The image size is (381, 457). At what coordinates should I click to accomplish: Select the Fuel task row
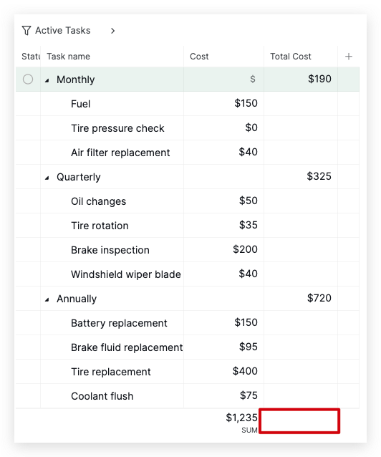pyautogui.click(x=188, y=104)
